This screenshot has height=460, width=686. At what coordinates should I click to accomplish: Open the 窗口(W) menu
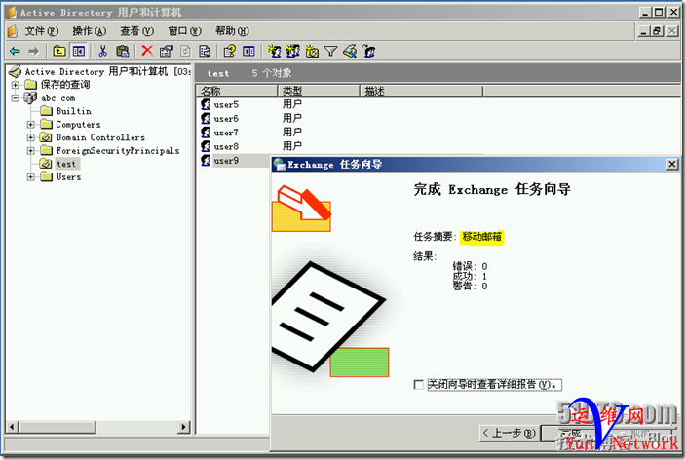pyautogui.click(x=184, y=31)
